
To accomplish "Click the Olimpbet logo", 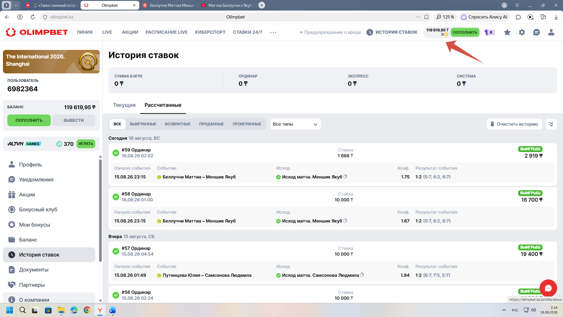I will click(x=37, y=32).
